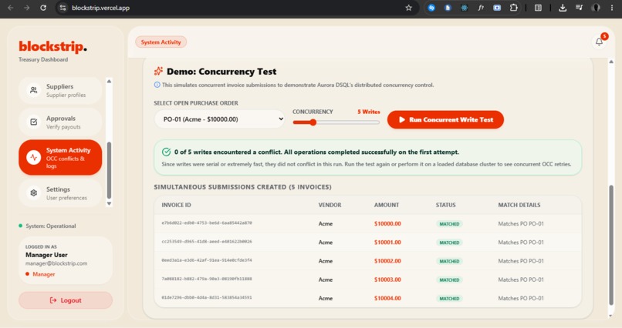This screenshot has width=622, height=328.
Task: Click the blue circular extension icon
Action: click(x=431, y=8)
